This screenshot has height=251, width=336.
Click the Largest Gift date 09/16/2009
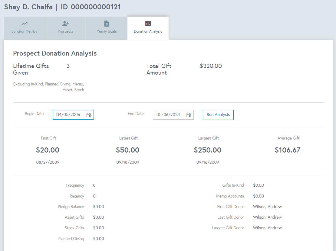point(208,162)
